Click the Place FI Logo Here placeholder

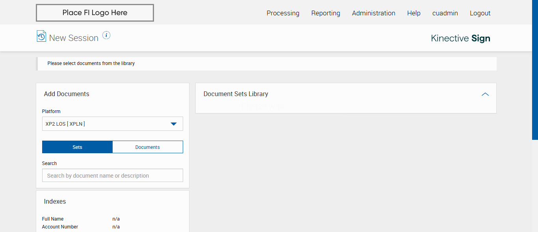(95, 13)
